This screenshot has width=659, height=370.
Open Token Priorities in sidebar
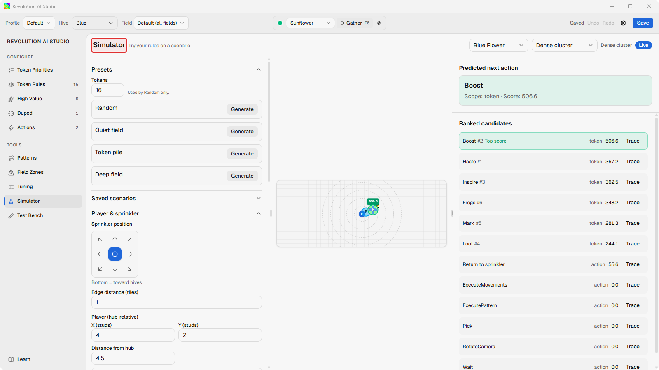(x=43, y=70)
